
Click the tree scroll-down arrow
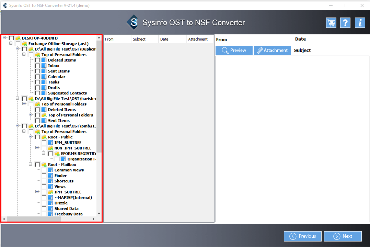[99, 213]
